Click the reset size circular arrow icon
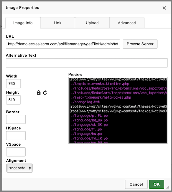This screenshot has height=192, width=172. (45, 93)
